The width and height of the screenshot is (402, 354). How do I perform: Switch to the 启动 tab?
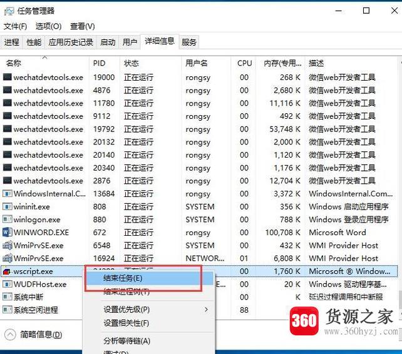point(108,42)
